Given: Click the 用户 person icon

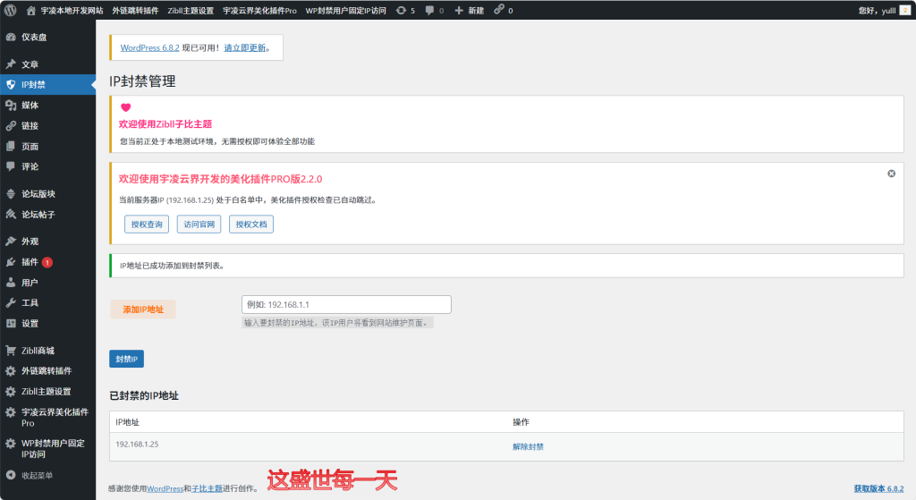Looking at the screenshot, I should click(11, 282).
